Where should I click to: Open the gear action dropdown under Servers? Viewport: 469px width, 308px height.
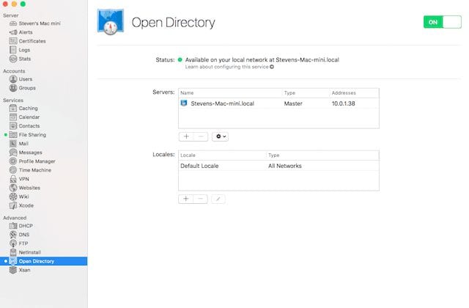(220, 136)
